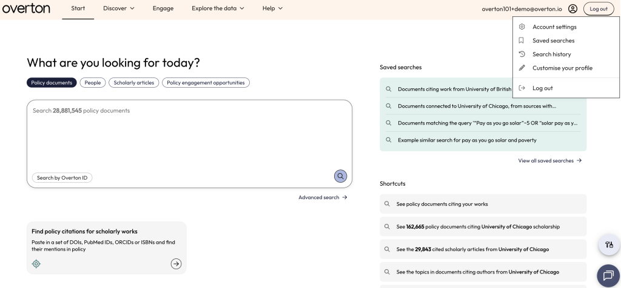Click magnifier icon beside 'Example similar search' row
Viewport: 621px width, 288px height.
click(389, 140)
